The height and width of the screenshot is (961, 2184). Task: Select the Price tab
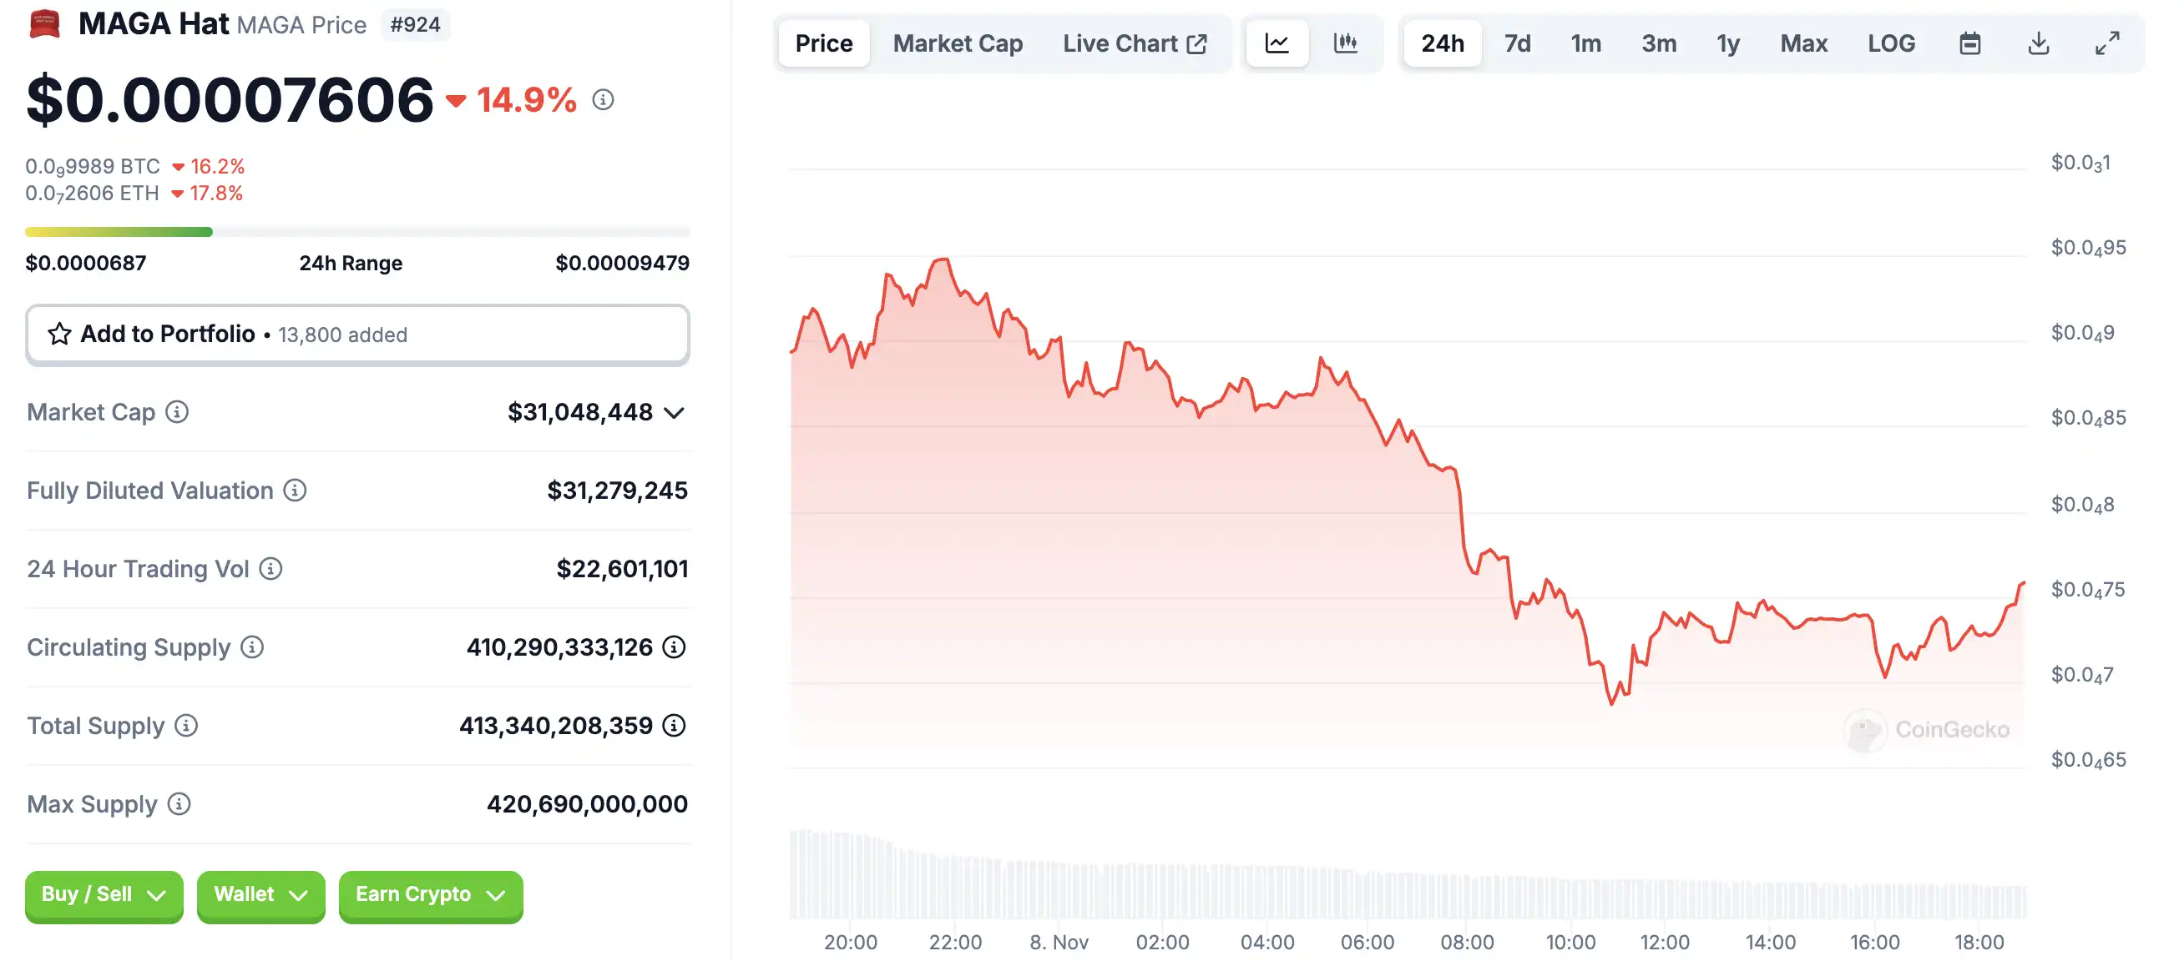point(823,43)
